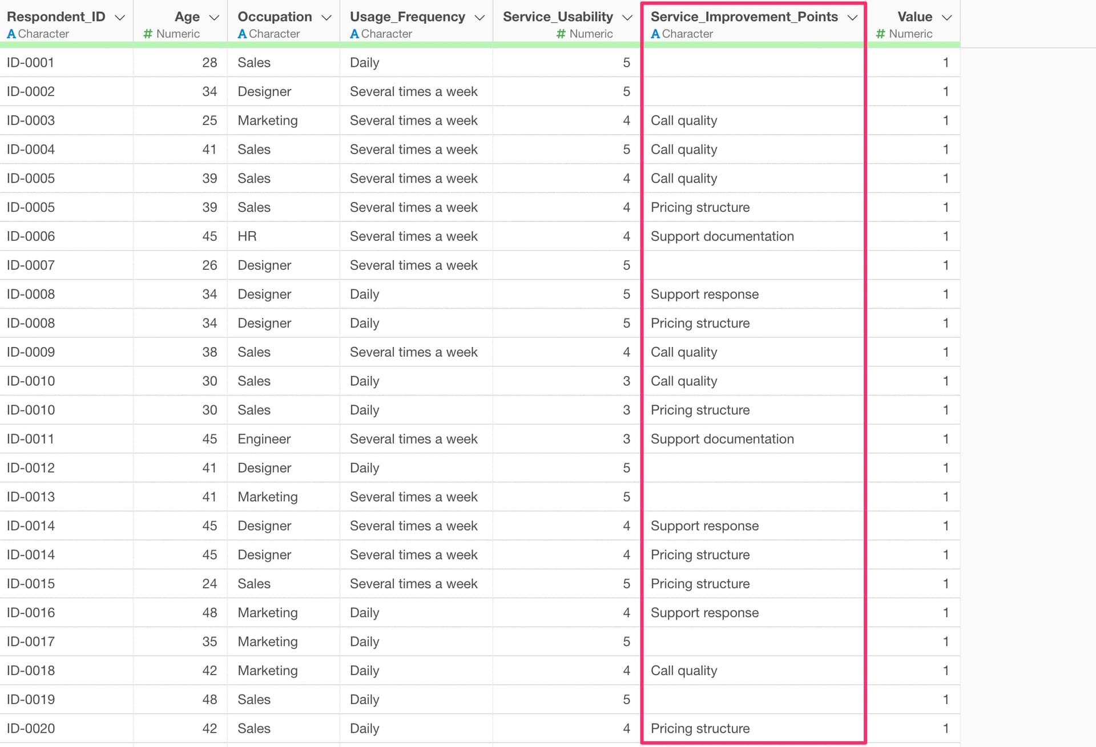The width and height of the screenshot is (1096, 747).
Task: Expand Service_Improvement_Points column menu
Action: click(x=852, y=18)
